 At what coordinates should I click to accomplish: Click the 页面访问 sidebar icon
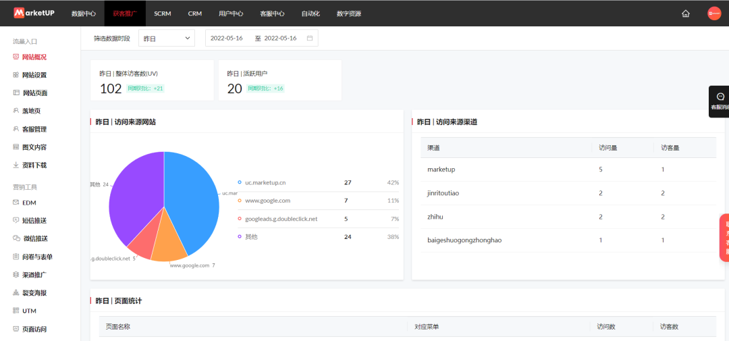[16, 329]
